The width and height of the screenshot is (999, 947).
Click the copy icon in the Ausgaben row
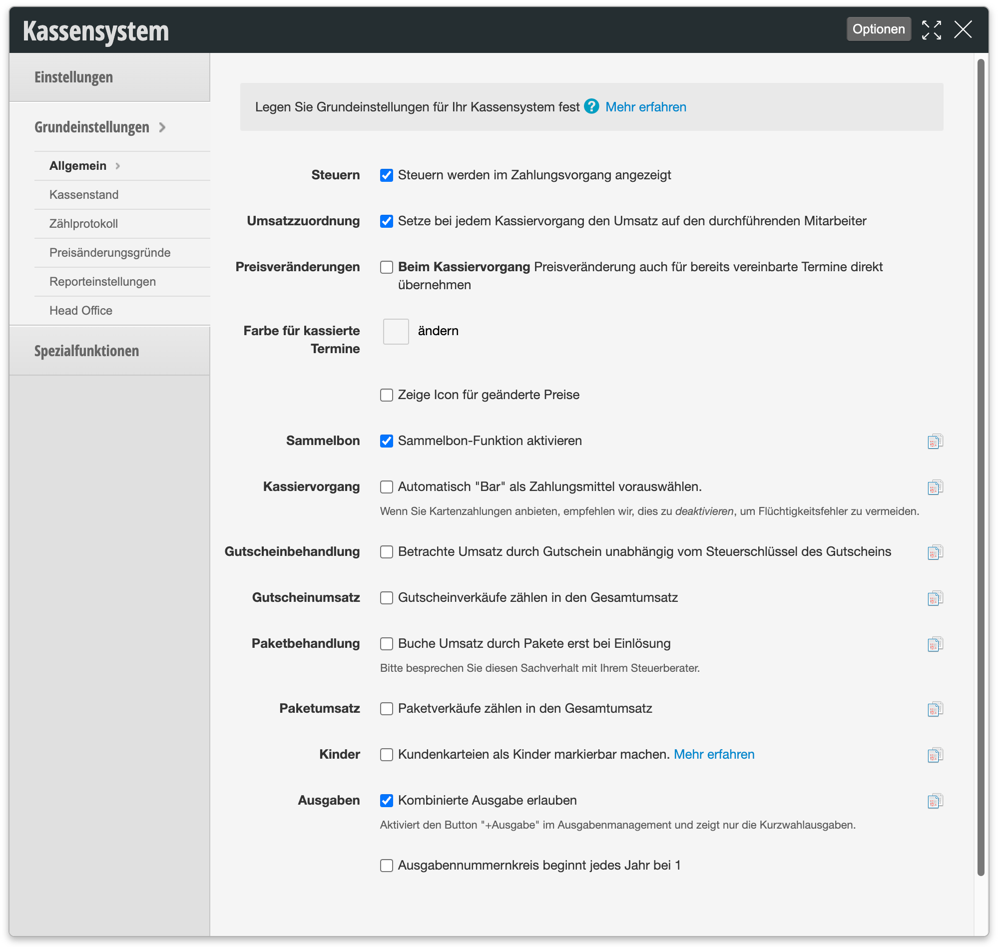click(935, 801)
